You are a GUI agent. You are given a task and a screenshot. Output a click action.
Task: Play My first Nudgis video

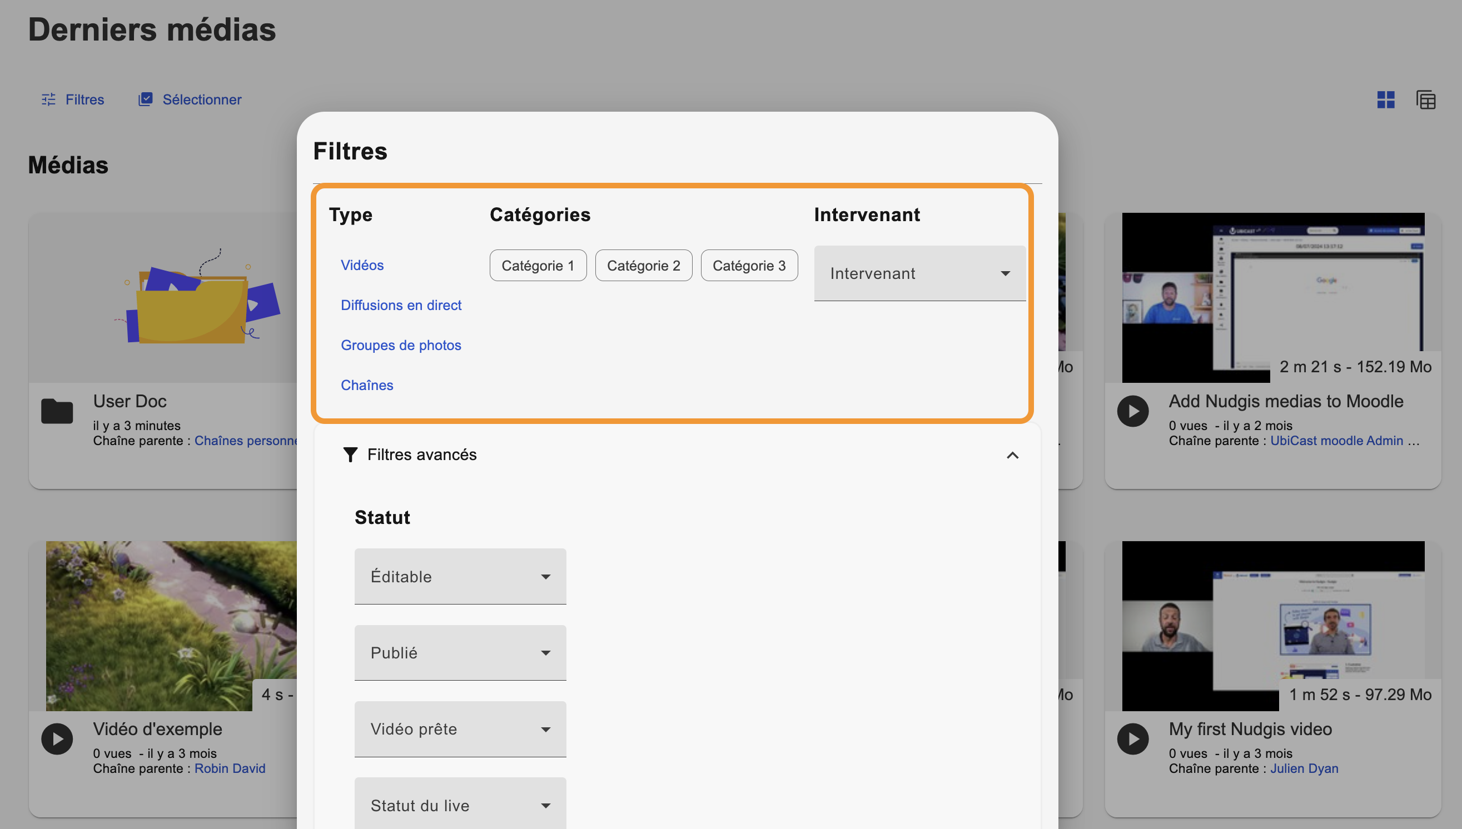(x=1132, y=739)
